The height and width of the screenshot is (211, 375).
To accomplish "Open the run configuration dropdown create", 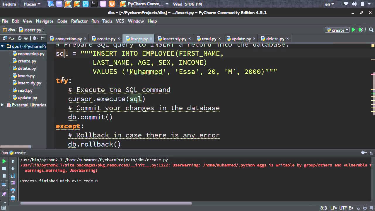I will 337,30.
